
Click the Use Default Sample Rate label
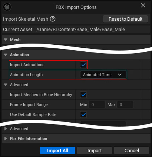coord(33,115)
